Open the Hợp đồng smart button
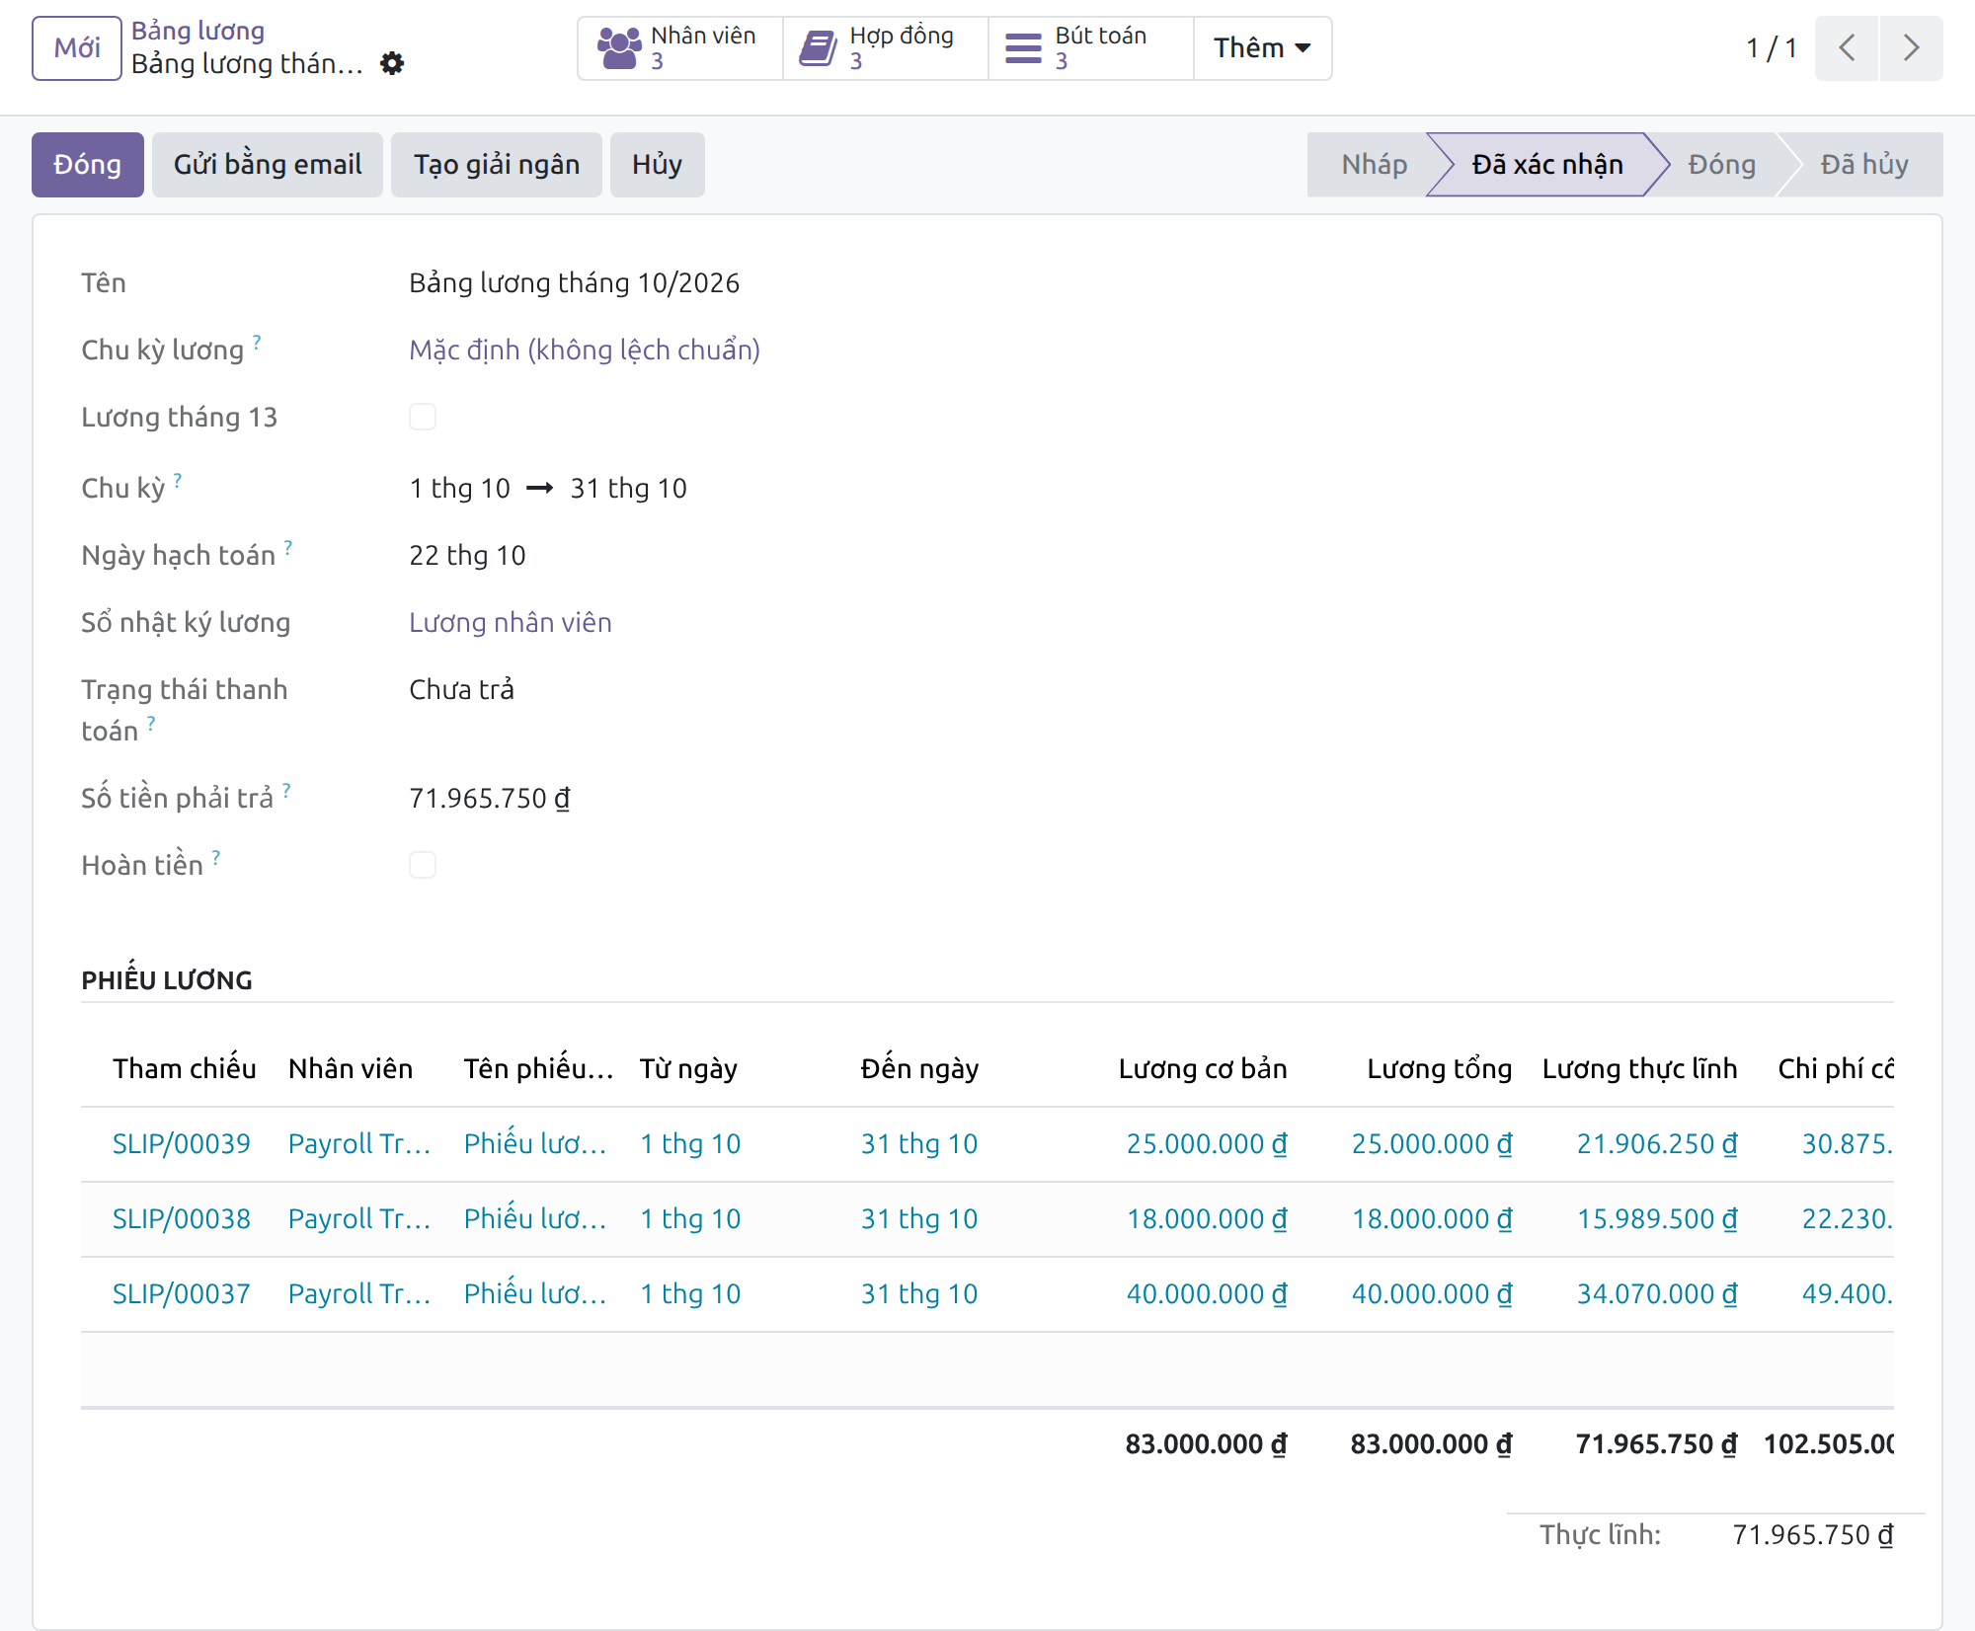The height and width of the screenshot is (1631, 1975). coord(886,48)
